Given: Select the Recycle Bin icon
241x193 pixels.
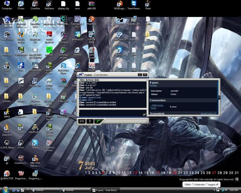Looking at the screenshot, I should (x=35, y=81).
